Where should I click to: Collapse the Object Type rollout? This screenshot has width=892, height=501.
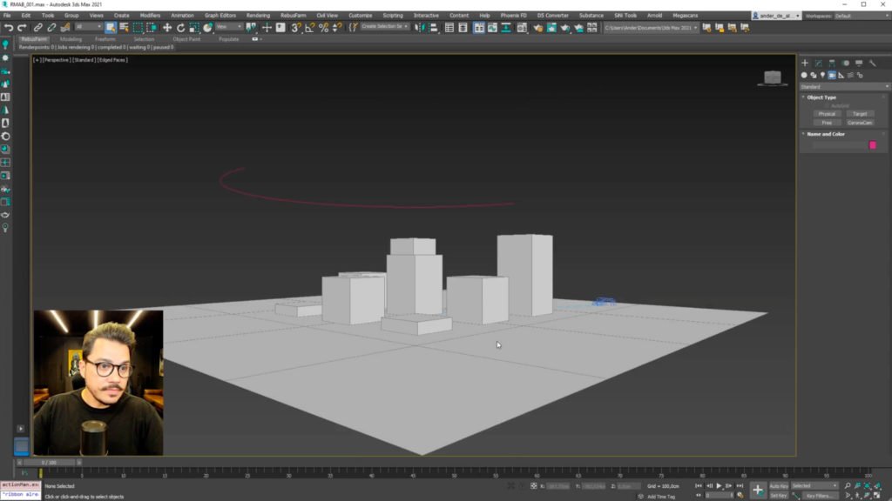tap(821, 97)
